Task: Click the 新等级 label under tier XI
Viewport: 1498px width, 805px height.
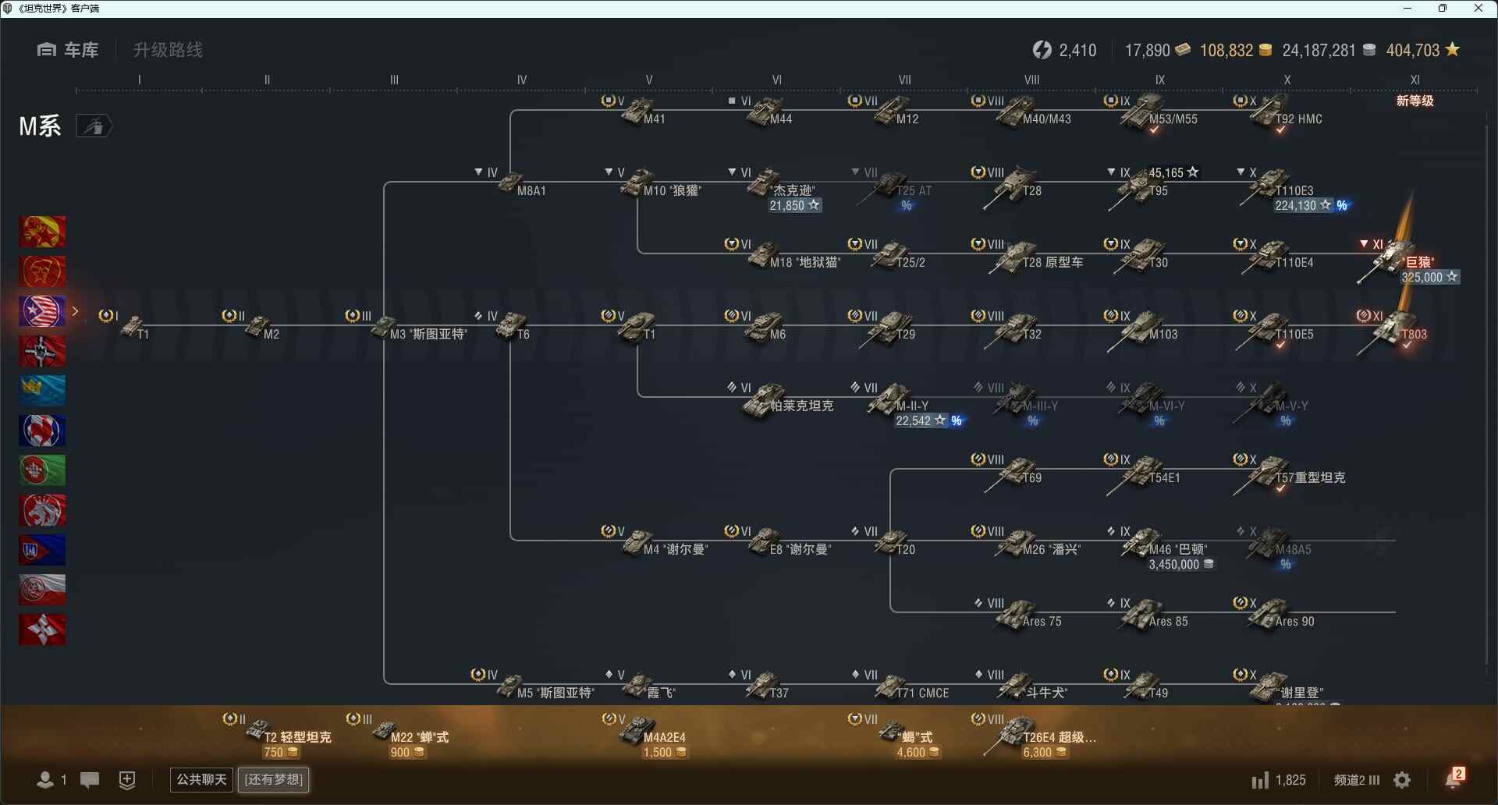Action: click(1415, 101)
